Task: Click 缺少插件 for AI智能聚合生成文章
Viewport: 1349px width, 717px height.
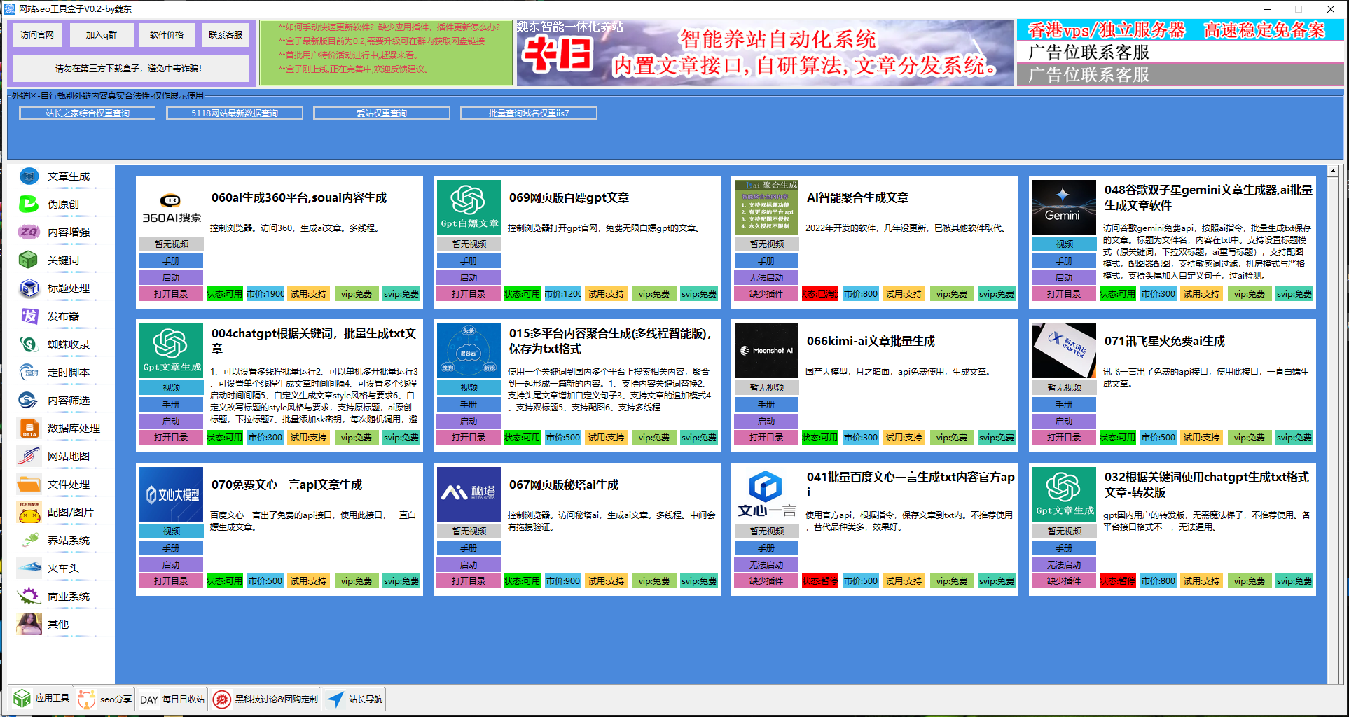Action: (x=766, y=294)
